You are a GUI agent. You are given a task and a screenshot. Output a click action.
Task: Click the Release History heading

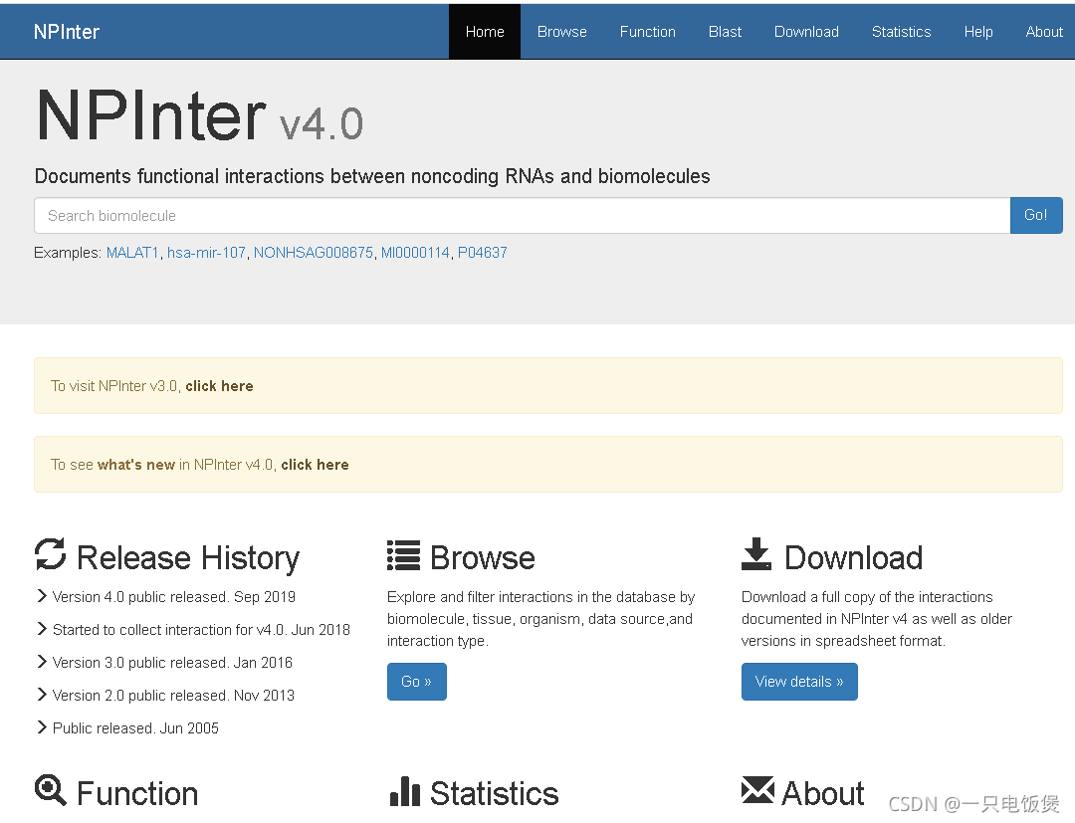[188, 558]
